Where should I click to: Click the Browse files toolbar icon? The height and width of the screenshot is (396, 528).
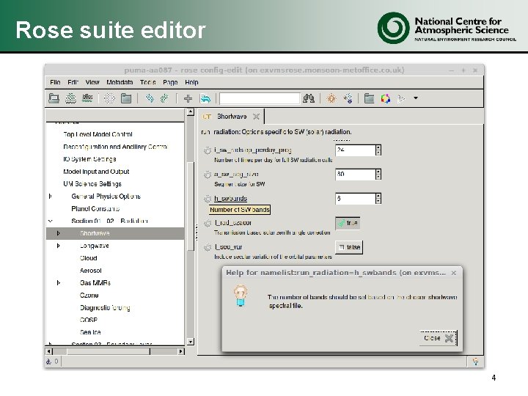point(126,98)
